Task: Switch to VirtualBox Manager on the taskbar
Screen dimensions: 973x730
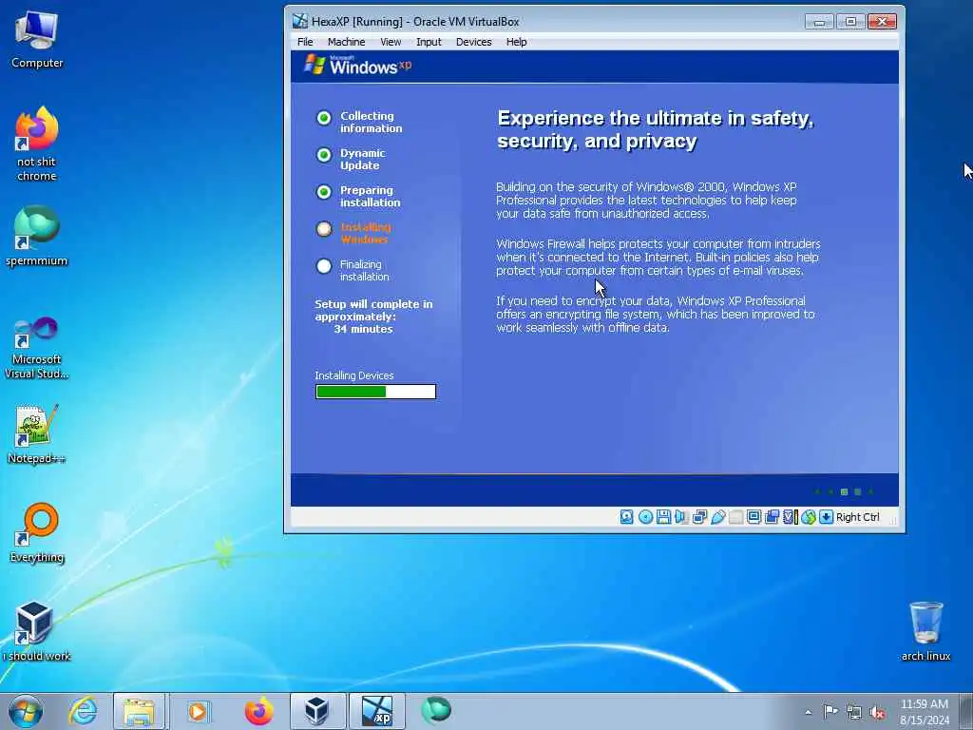Action: pos(317,711)
